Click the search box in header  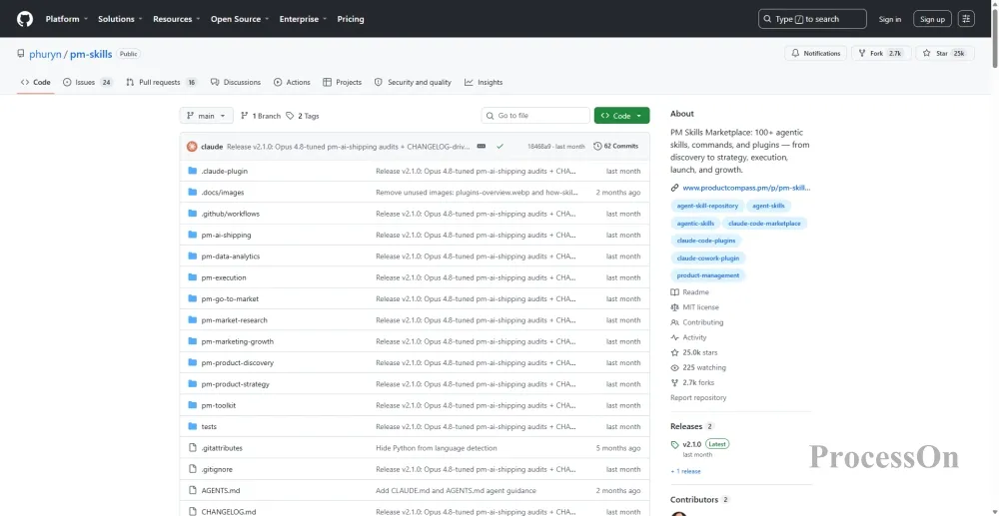[x=812, y=19]
